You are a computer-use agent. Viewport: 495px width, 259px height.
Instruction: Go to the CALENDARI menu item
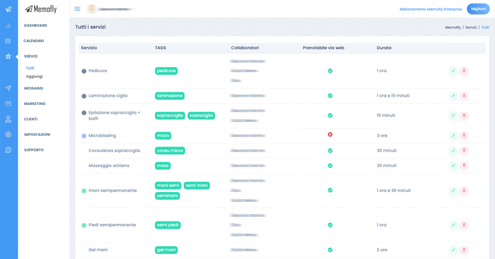click(33, 41)
